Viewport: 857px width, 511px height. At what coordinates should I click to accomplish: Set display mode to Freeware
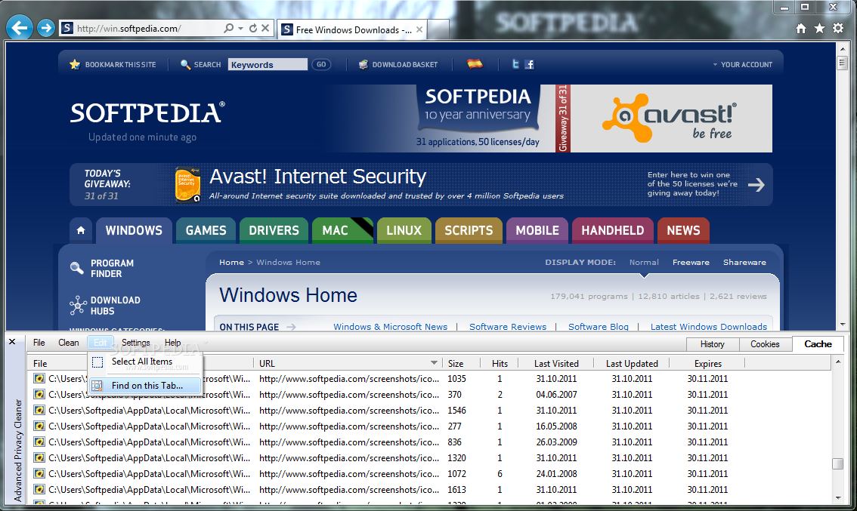(x=691, y=262)
